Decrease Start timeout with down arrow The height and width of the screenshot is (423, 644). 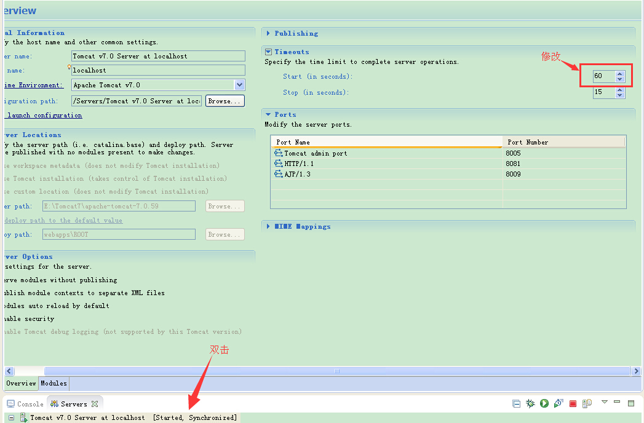(x=620, y=79)
